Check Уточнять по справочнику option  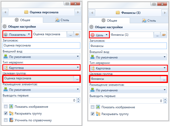tap(6, 120)
